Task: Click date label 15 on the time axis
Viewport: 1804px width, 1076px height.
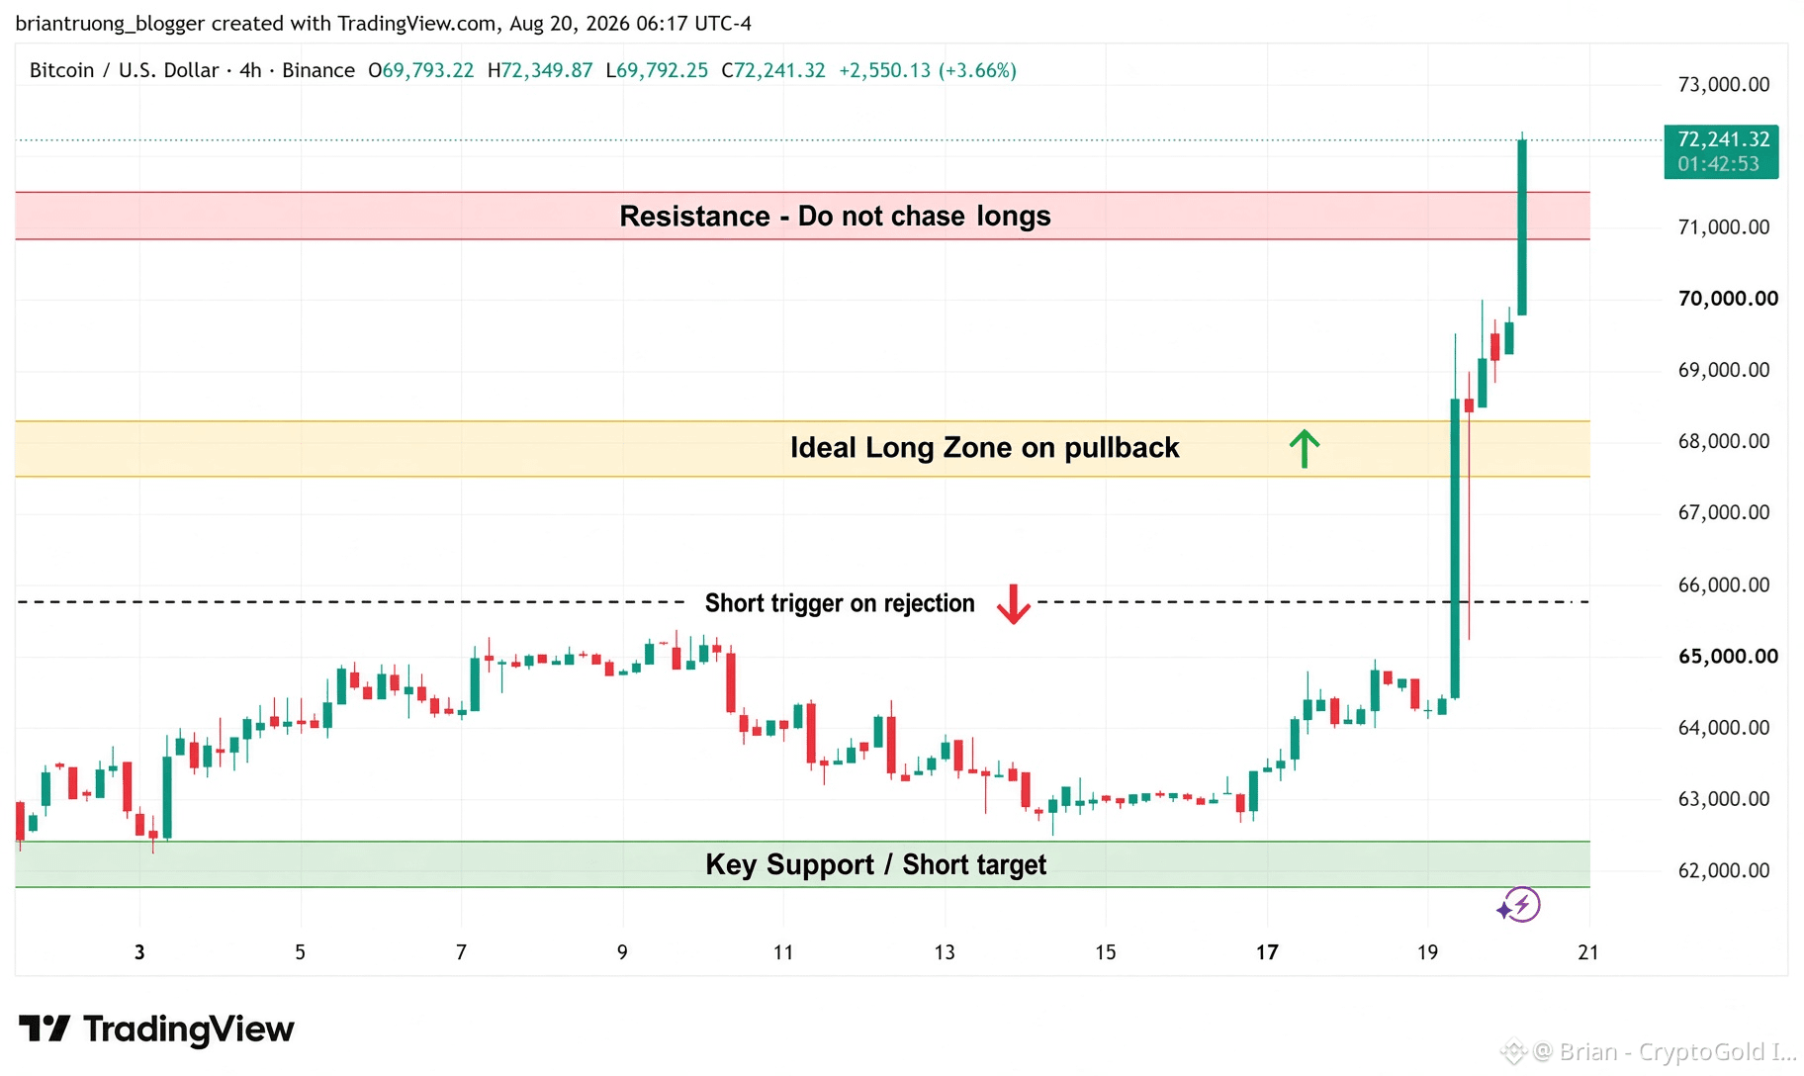Action: 1106,952
